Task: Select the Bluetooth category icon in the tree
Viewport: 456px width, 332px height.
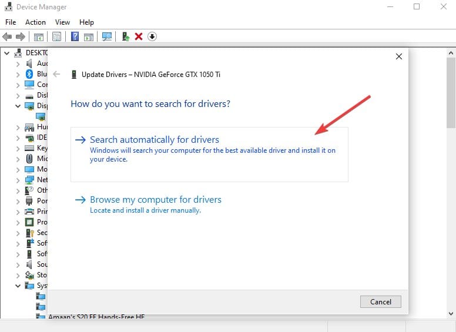Action: pos(29,74)
